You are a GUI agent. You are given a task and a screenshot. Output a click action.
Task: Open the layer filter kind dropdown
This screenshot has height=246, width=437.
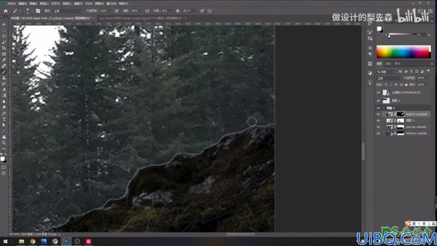(x=386, y=72)
